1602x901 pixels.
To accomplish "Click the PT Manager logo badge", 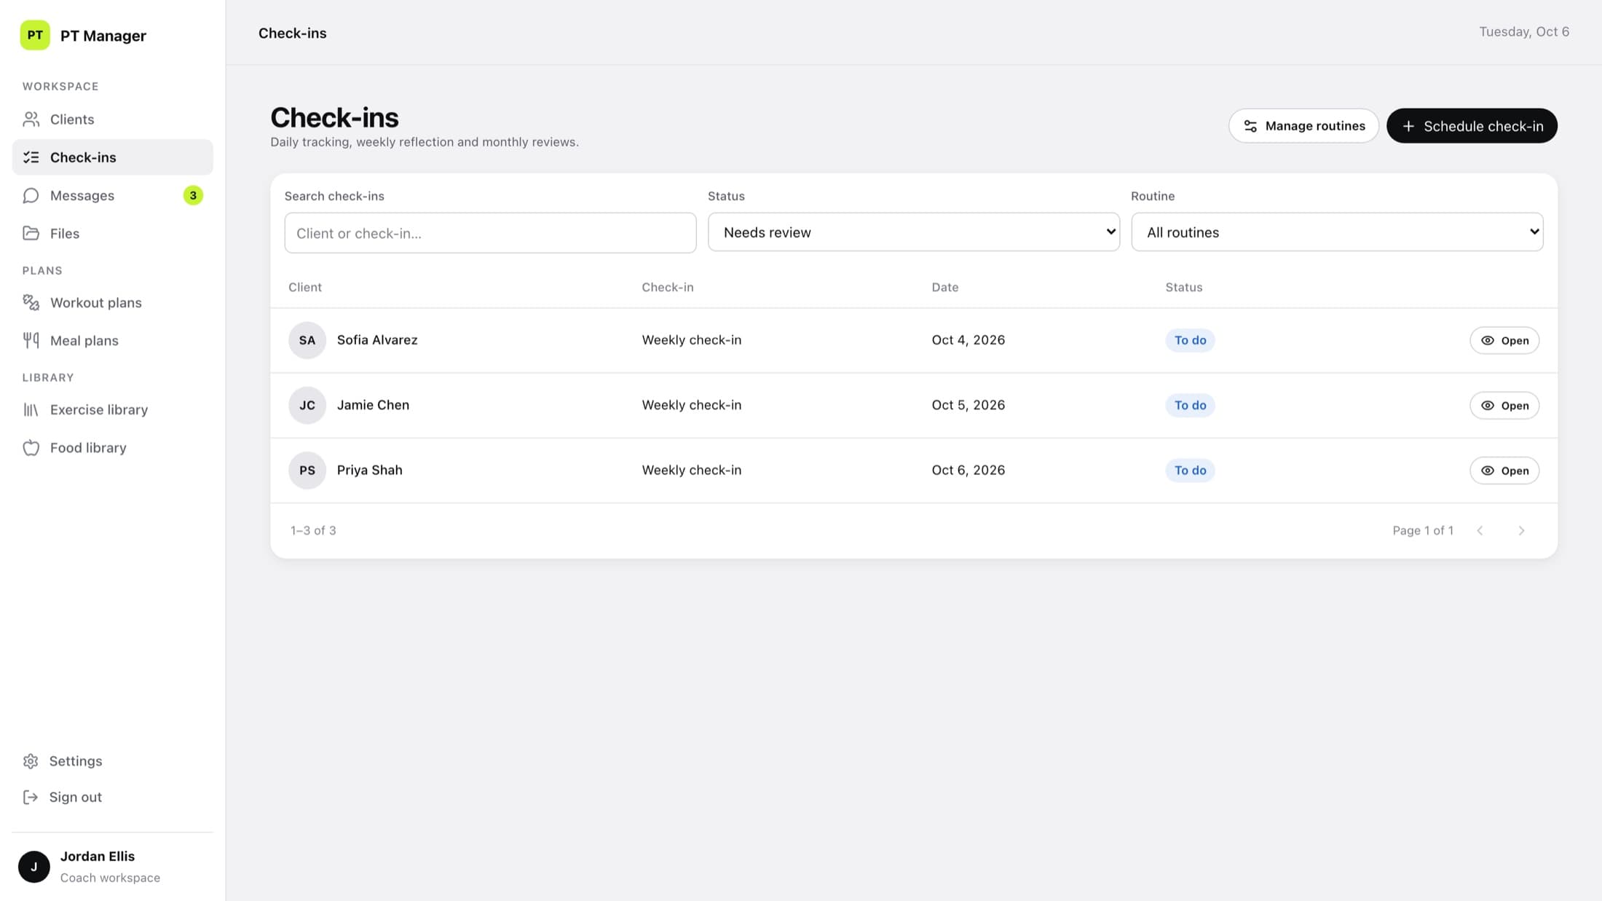I will pos(35,35).
